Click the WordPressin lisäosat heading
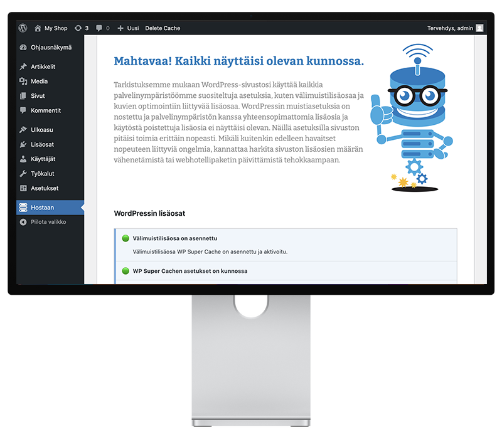Viewport: 502px width, 439px height. (x=149, y=213)
